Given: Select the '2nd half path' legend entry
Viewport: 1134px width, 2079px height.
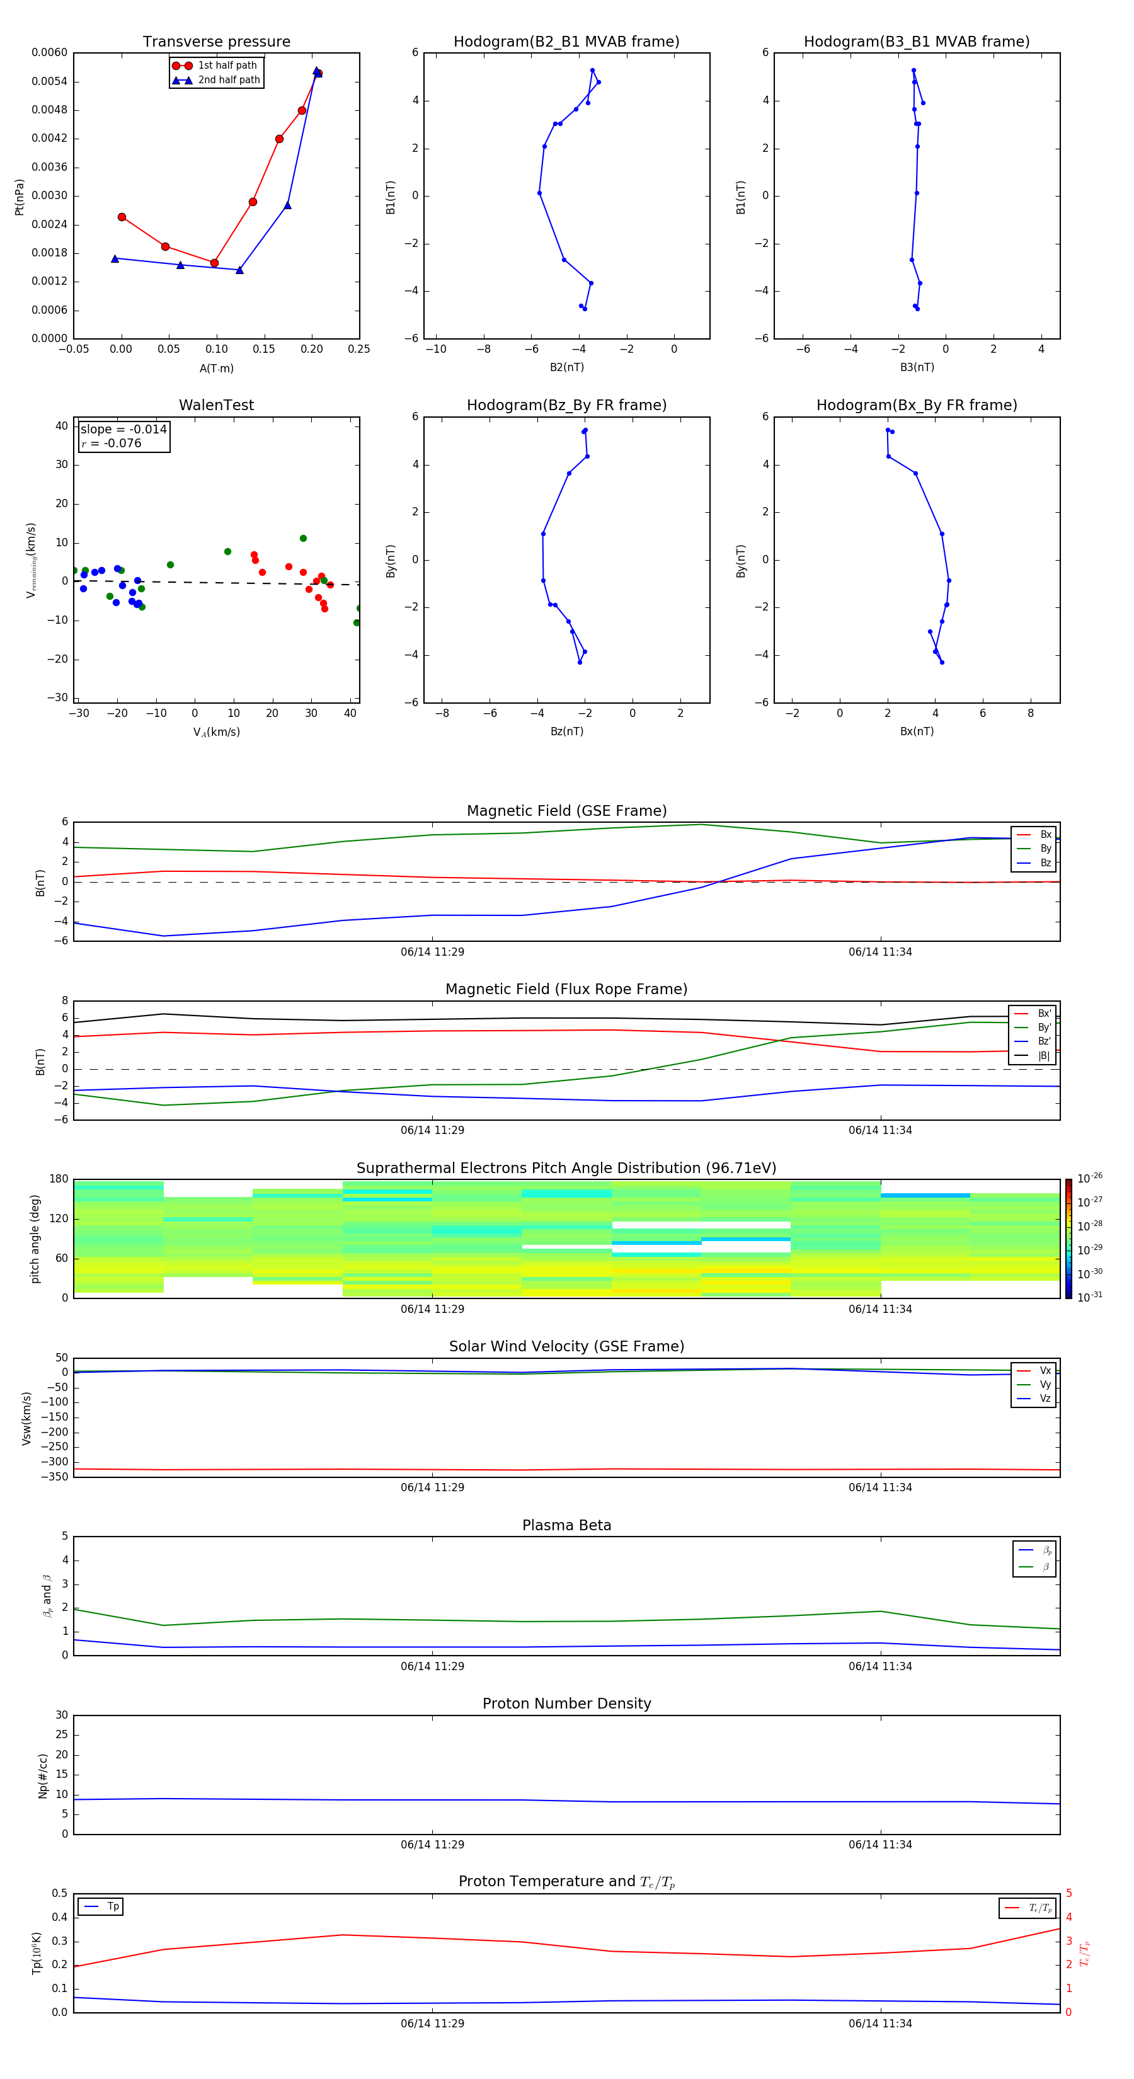Looking at the screenshot, I should click(216, 80).
